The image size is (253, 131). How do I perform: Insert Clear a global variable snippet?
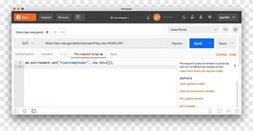pos(192,84)
